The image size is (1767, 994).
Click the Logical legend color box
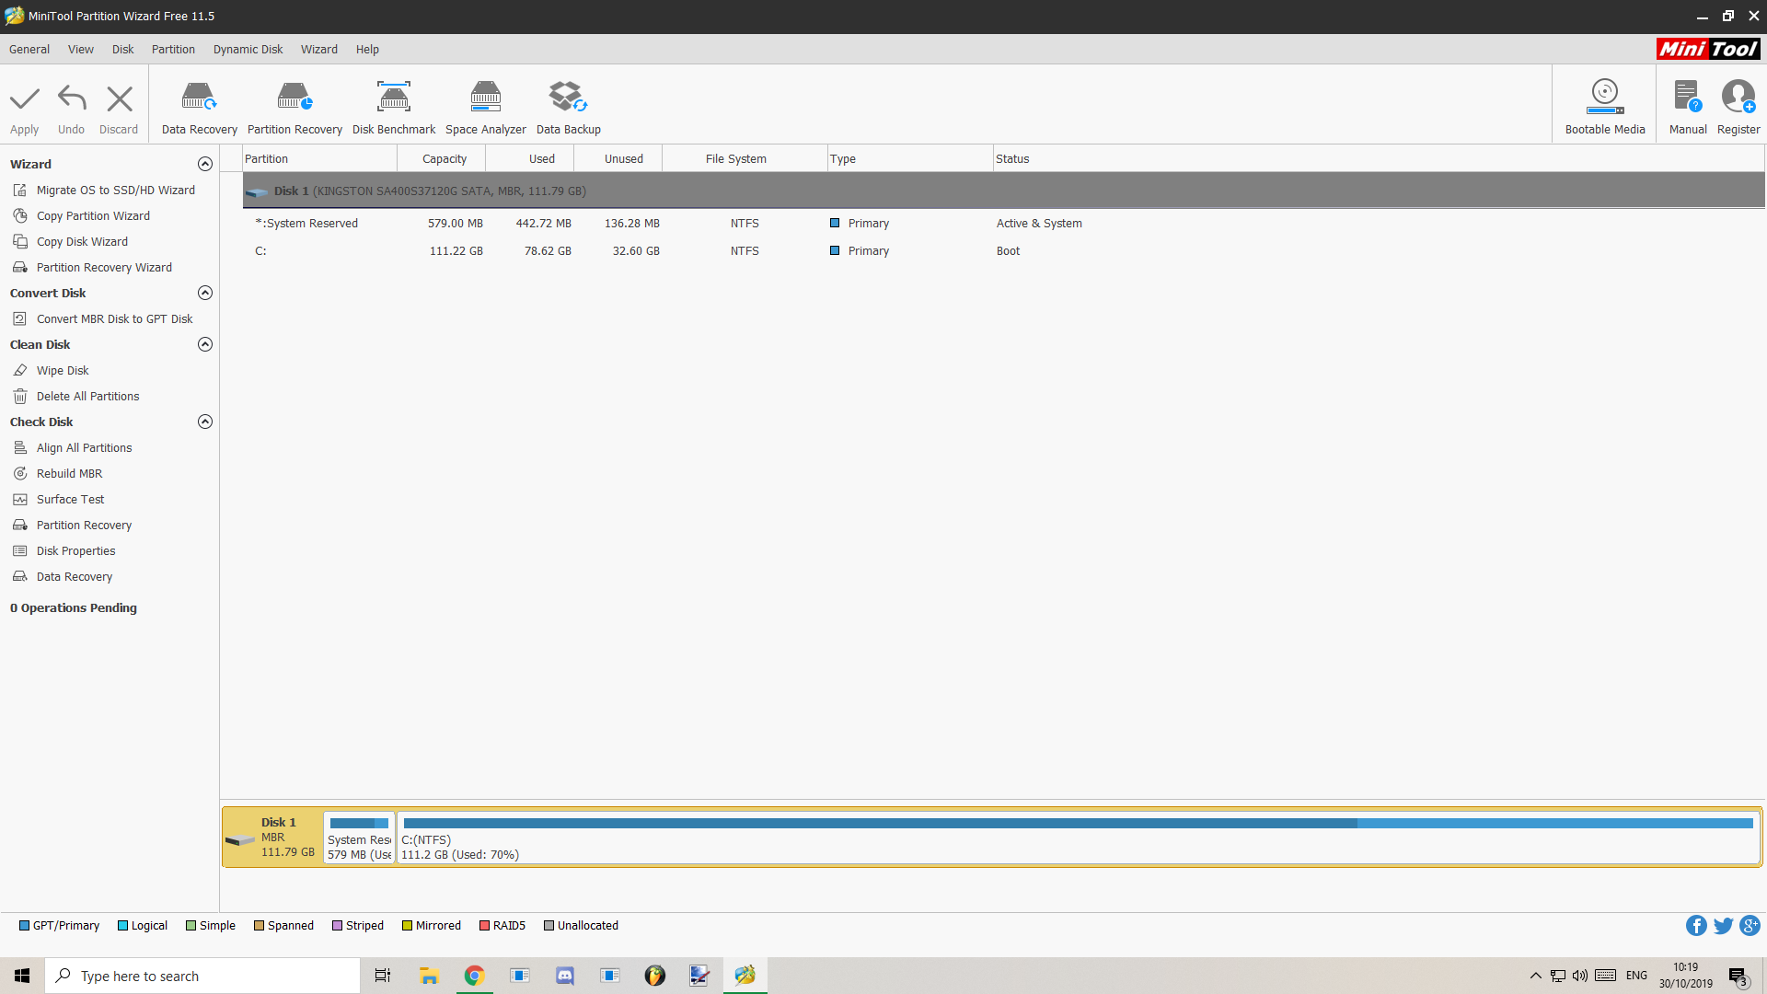(123, 926)
